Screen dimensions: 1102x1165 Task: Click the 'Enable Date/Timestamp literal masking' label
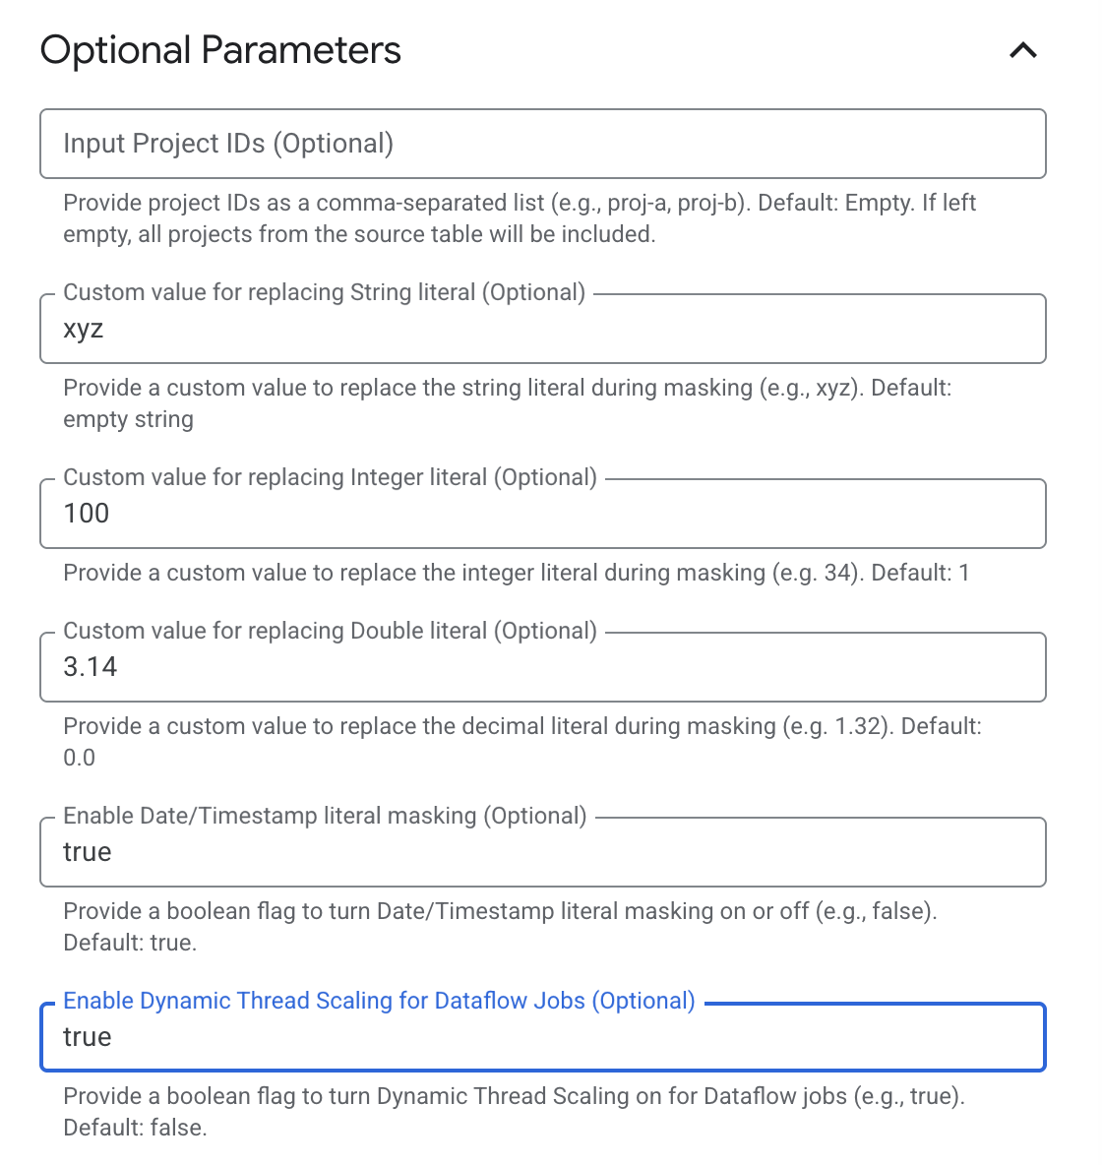coord(325,816)
